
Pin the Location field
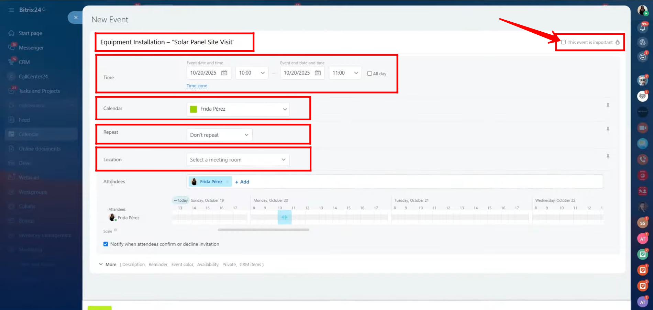(x=608, y=157)
